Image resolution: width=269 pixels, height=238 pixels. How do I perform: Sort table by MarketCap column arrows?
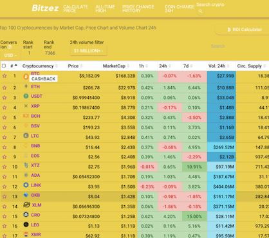(x=128, y=66)
